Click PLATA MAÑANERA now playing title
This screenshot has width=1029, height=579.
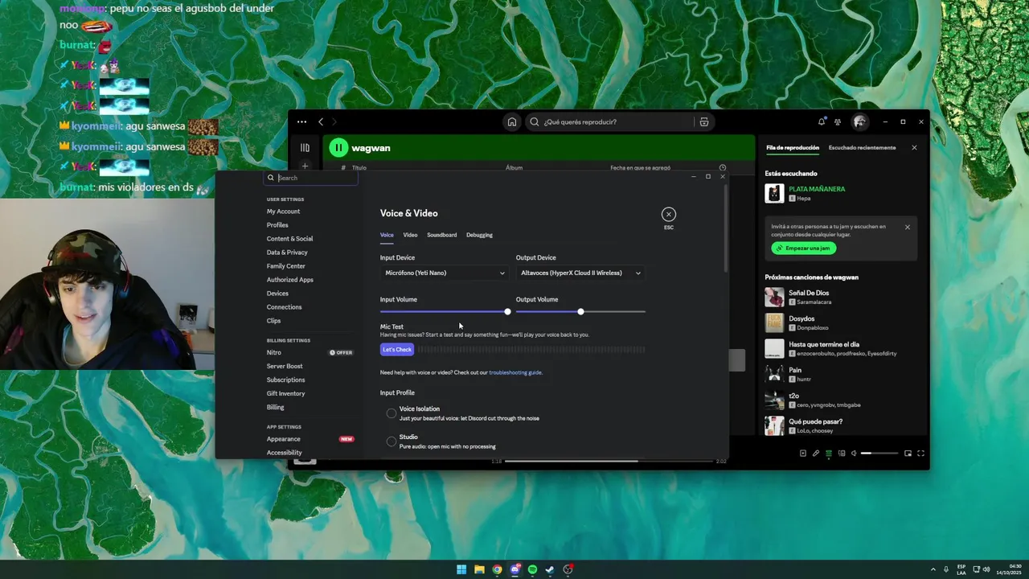817,189
